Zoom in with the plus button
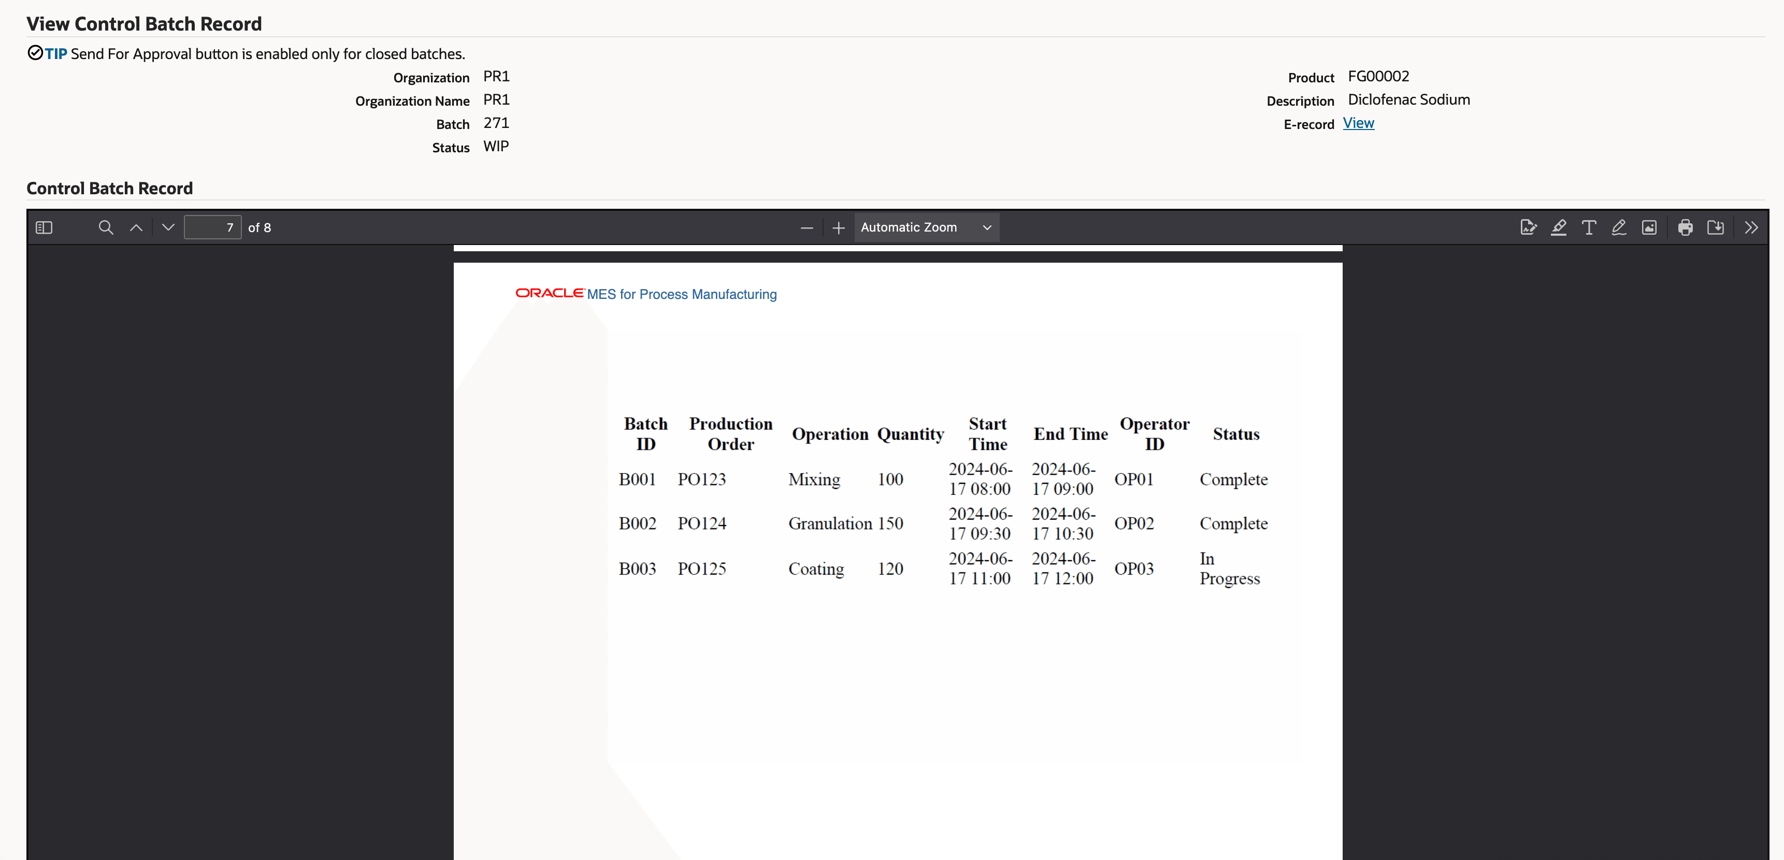Image resolution: width=1784 pixels, height=860 pixels. (x=838, y=227)
